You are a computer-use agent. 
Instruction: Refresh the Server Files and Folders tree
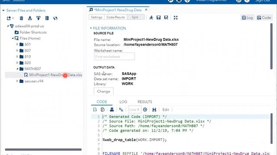pos(55,18)
